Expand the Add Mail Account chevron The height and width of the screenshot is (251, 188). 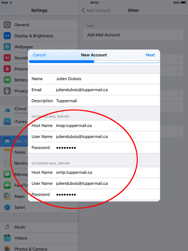point(179,35)
